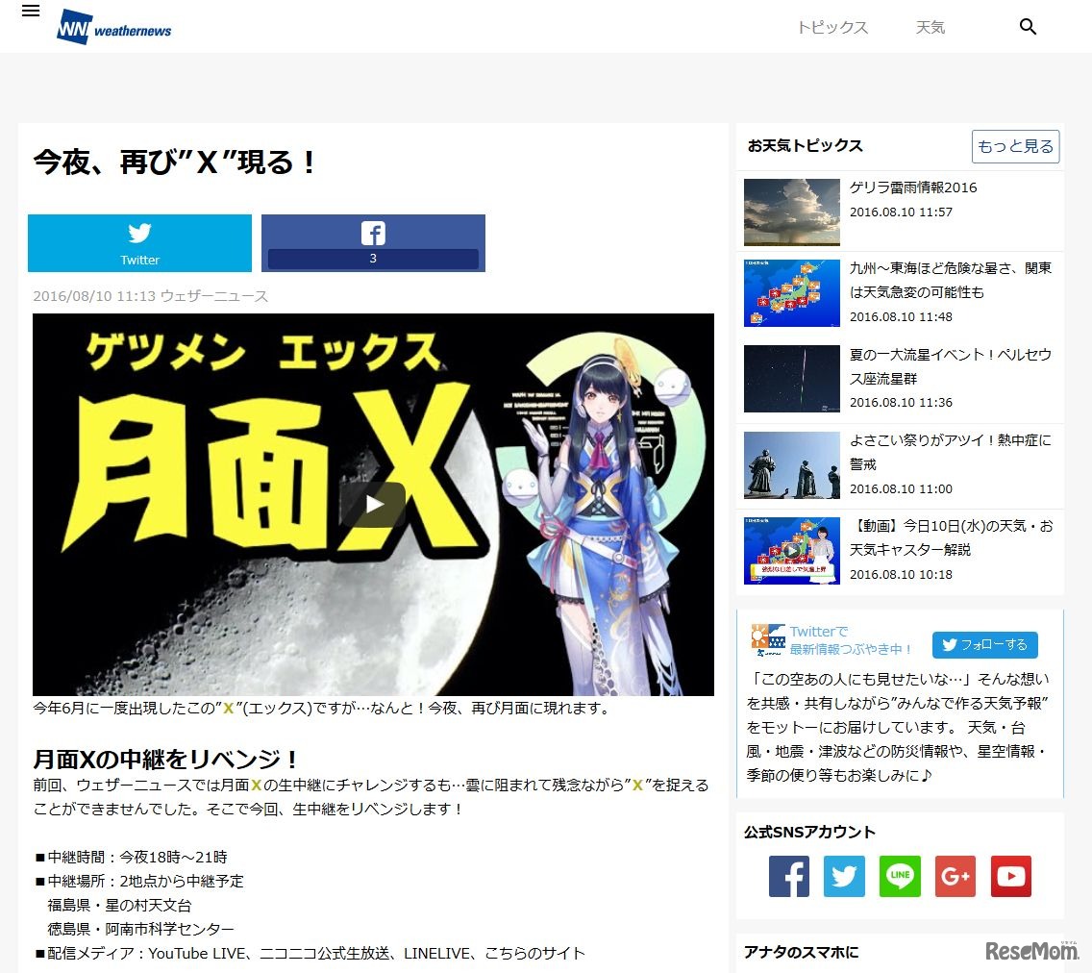This screenshot has width=1092, height=973.
Task: Click the もっと見る button
Action: [1015, 146]
